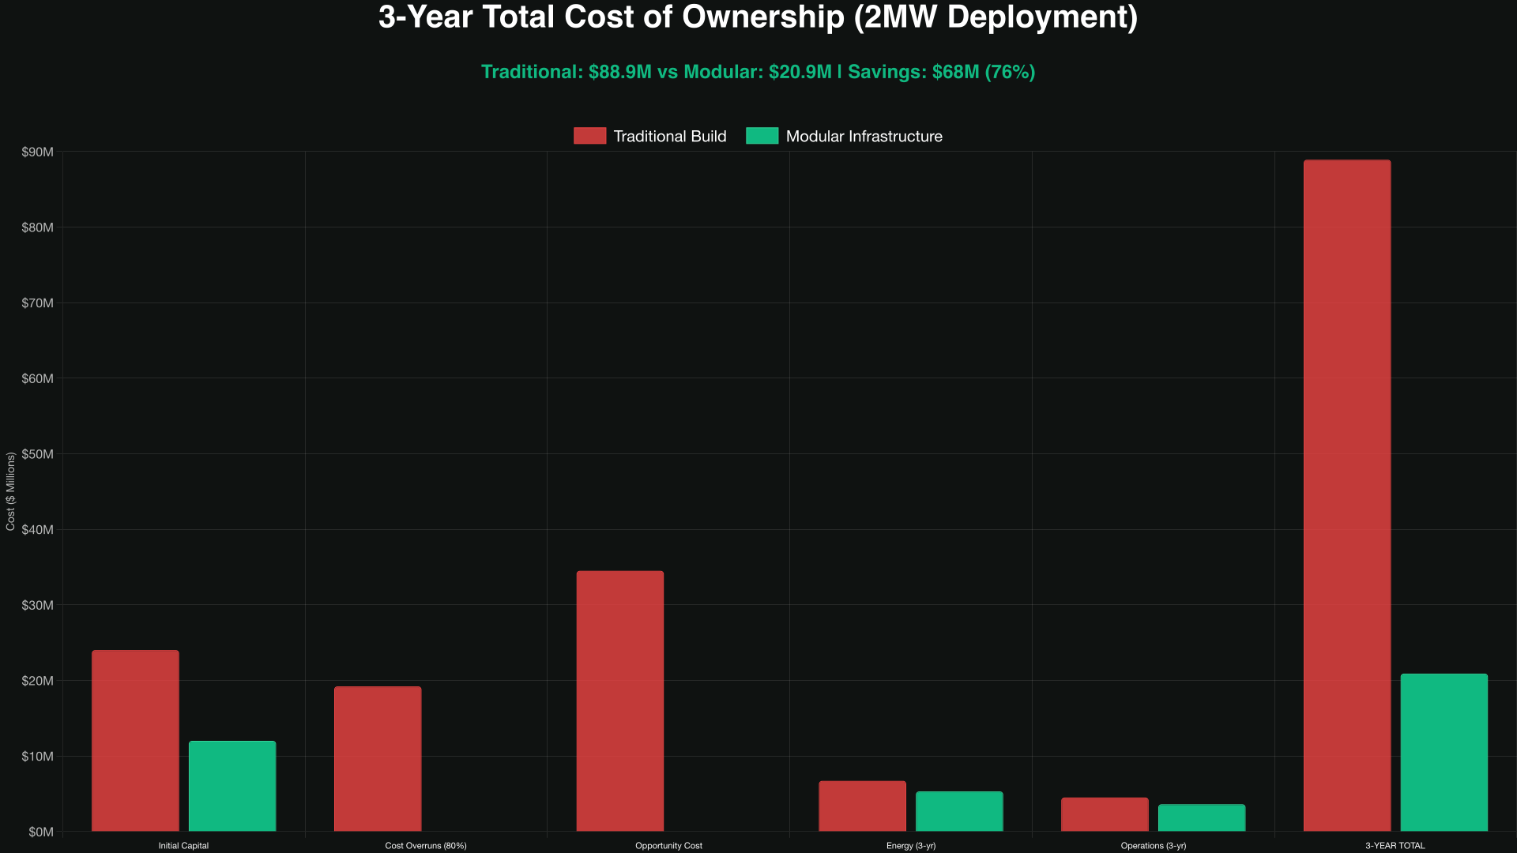Select the green Energy (3-yr) bar
The width and height of the screenshot is (1517, 853).
point(959,812)
